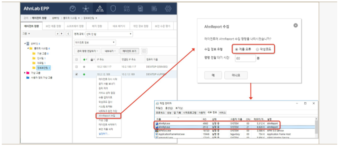Click the Task Manager title bar icon
Viewport: 339px width, 146px height.
click(x=158, y=103)
